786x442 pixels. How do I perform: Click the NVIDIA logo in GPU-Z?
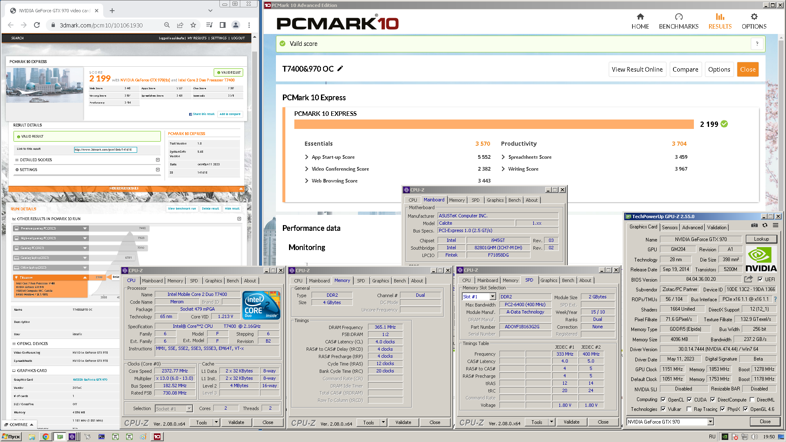tap(761, 259)
